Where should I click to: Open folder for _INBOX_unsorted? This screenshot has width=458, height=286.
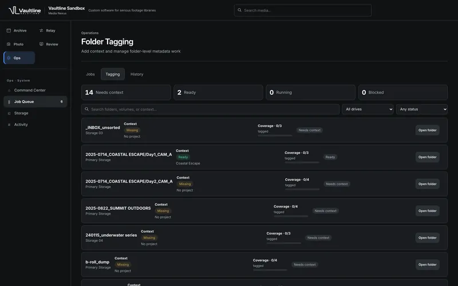tap(427, 130)
